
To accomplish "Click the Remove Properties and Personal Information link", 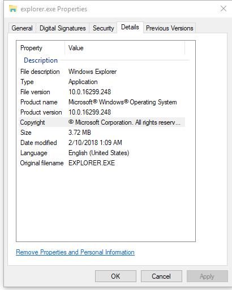I will tap(75, 252).
